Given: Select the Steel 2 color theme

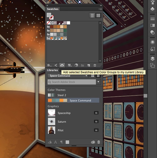Looking at the screenshot, I should click(73, 95).
